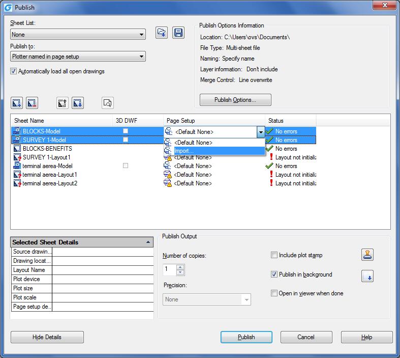Expand the Publish to dropdown
Viewport: 400px width, 358px height.
(x=78, y=57)
